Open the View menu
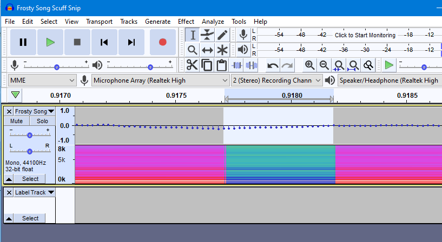This screenshot has width=442, height=242. click(71, 22)
